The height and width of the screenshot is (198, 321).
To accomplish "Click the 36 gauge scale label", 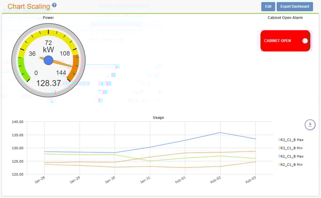I will tap(32, 54).
